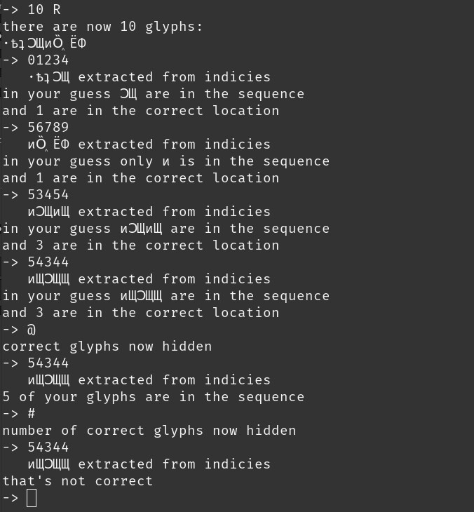This screenshot has height=512, width=474.
Task: Click the "01234" command entry
Action: 48,60
